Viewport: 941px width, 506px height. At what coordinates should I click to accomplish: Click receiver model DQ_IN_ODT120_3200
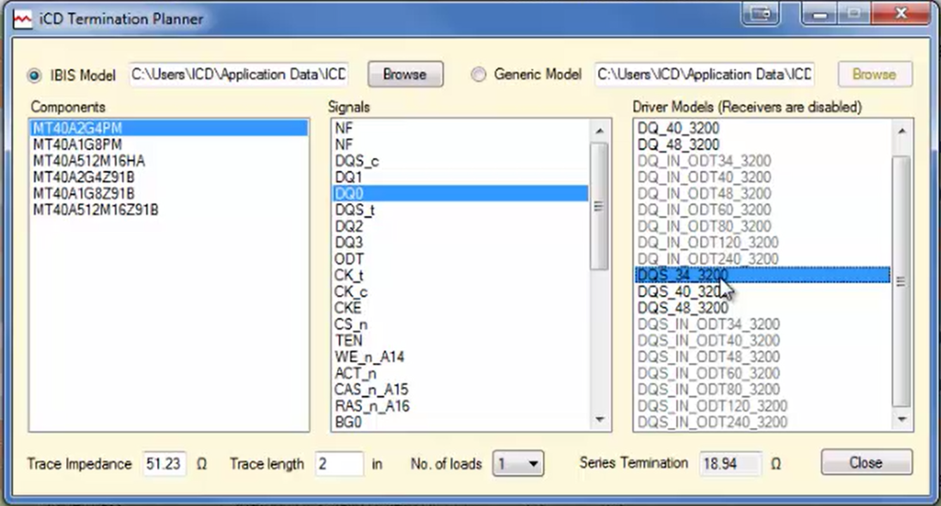coord(763,243)
